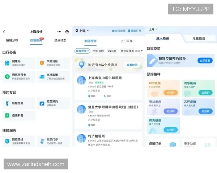Image resolution: width=217 pixels, height=173 pixels.
Task: Switch to the 上门采样 tab
Action: (127, 41)
